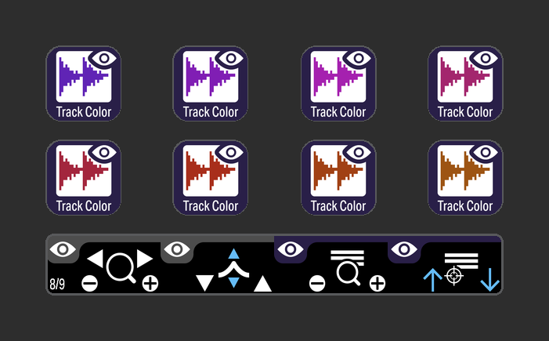Click minus circle under the left-pointing triangle
Viewport: 549px width, 341px height.
pos(89,283)
